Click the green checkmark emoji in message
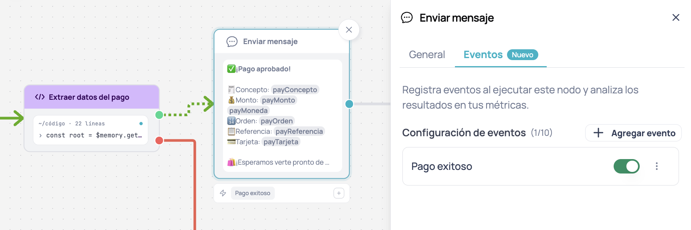This screenshot has height=230, width=691. (231, 69)
